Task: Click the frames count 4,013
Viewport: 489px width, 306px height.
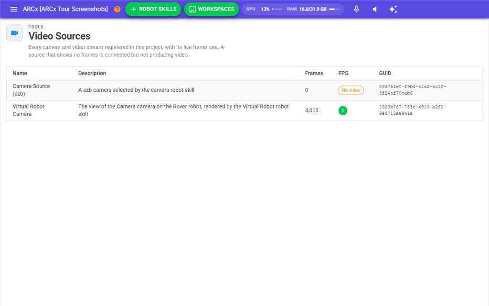Action: 311,110
